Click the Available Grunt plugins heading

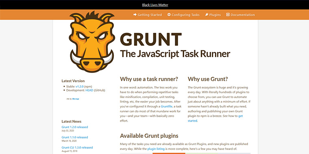tap(149, 136)
